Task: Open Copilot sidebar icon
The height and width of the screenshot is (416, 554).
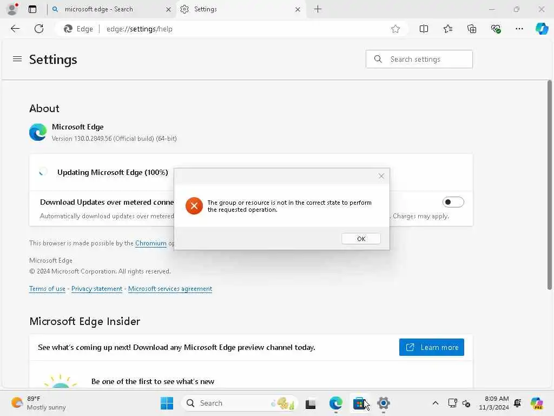Action: 542,29
